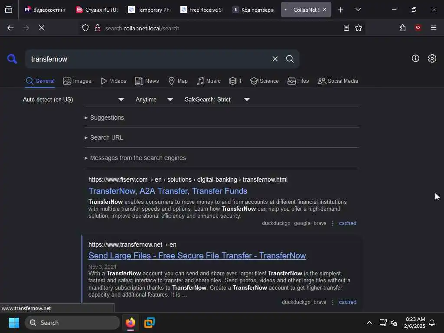
Task: Open the list all tabs chevron
Action: (x=358, y=10)
